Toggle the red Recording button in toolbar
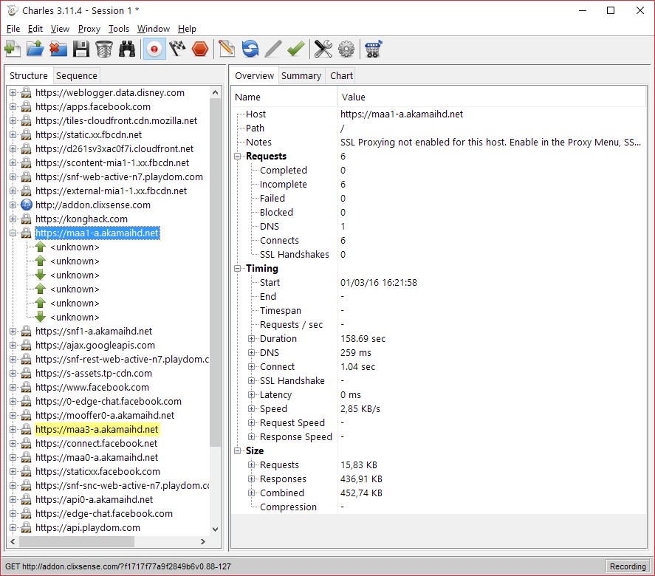The image size is (655, 576). 154,49
